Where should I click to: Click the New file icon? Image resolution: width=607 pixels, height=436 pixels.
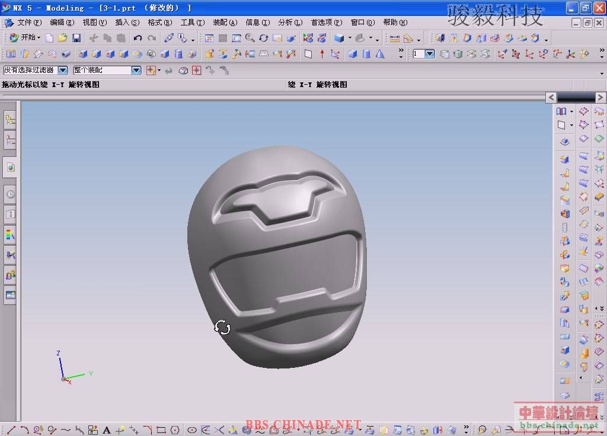(x=50, y=38)
